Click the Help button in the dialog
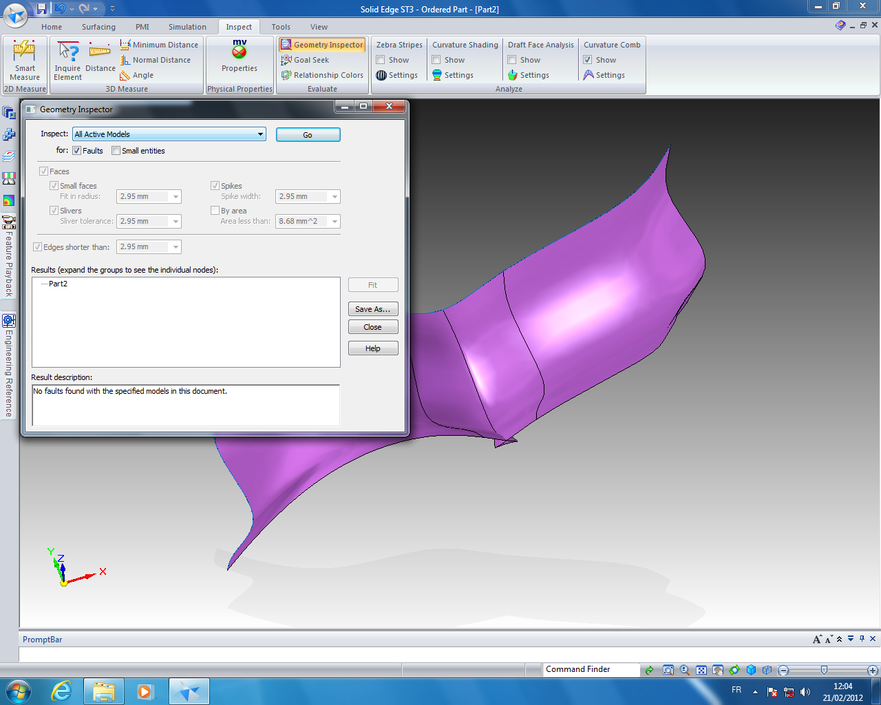The image size is (881, 705). pos(373,348)
